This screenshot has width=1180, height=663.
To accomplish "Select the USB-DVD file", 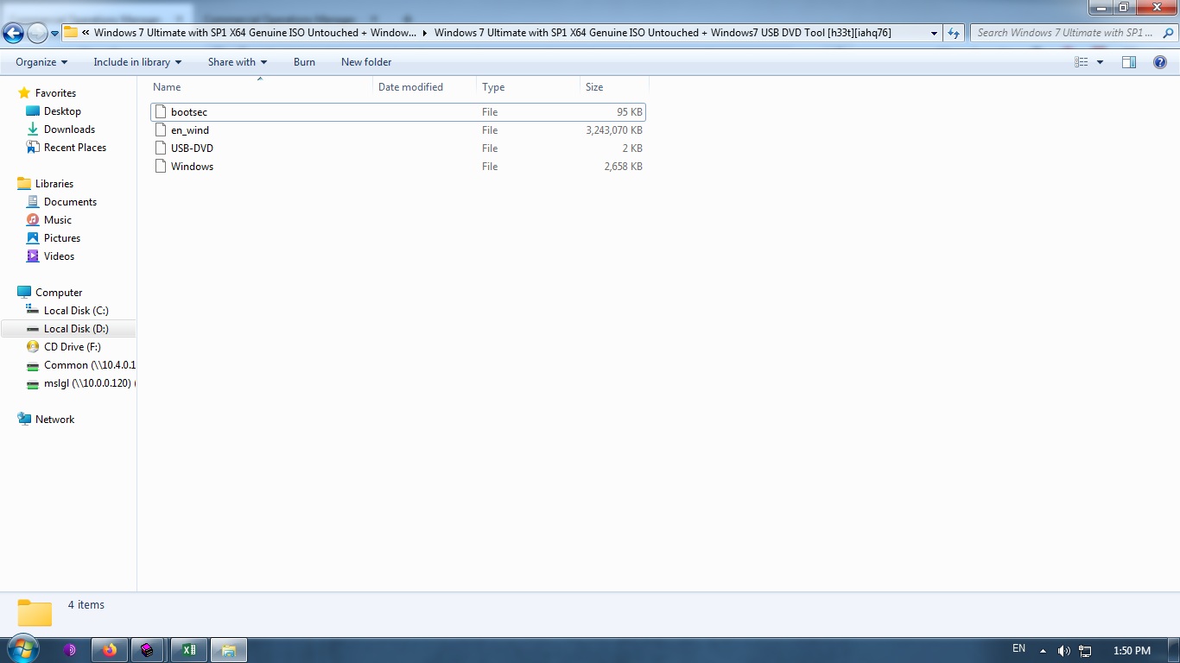I will [x=398, y=148].
